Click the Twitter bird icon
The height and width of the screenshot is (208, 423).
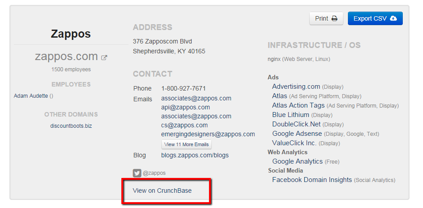(137, 173)
